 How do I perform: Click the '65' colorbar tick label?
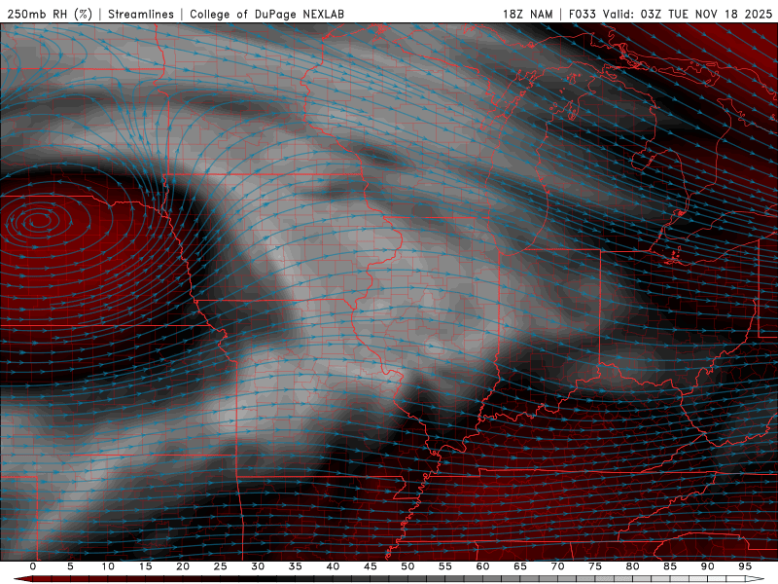coord(520,566)
